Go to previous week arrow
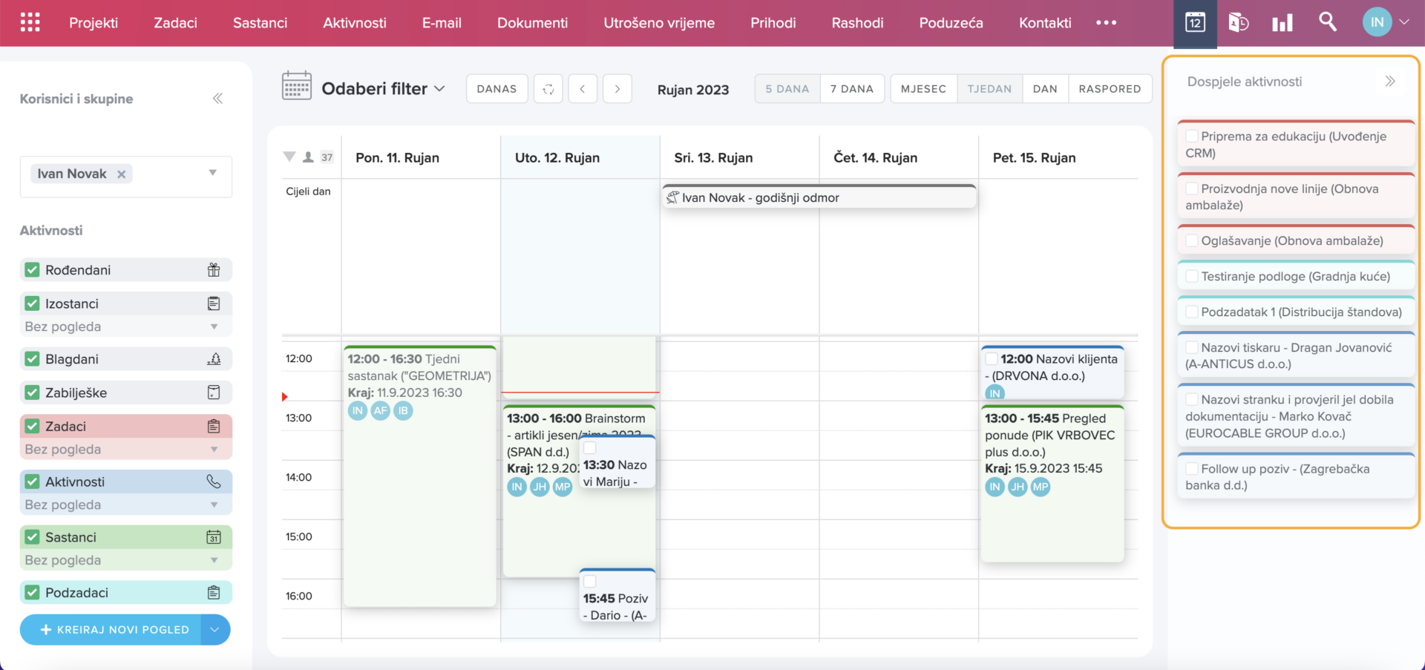The width and height of the screenshot is (1425, 670). (583, 89)
